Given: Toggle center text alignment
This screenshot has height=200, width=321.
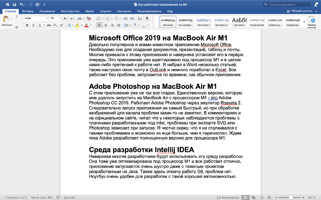Looking at the screenshot, I should click(x=106, y=25).
